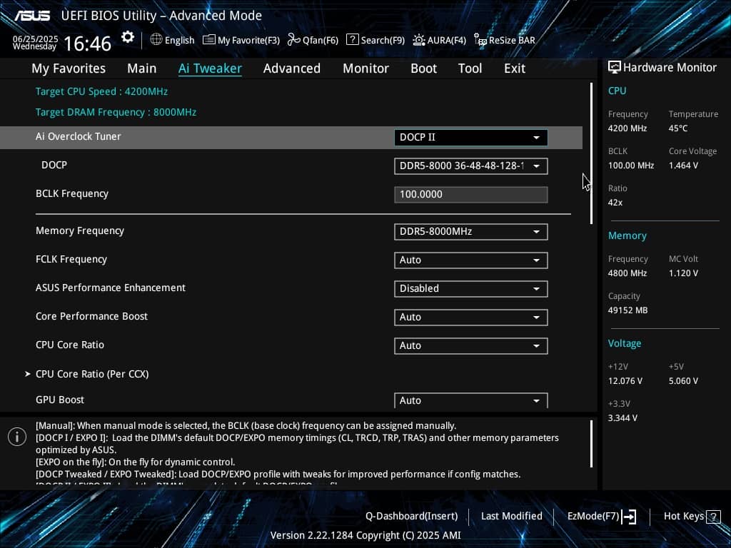Open the Monitor tab
Screen dimensions: 731x548
click(366, 68)
